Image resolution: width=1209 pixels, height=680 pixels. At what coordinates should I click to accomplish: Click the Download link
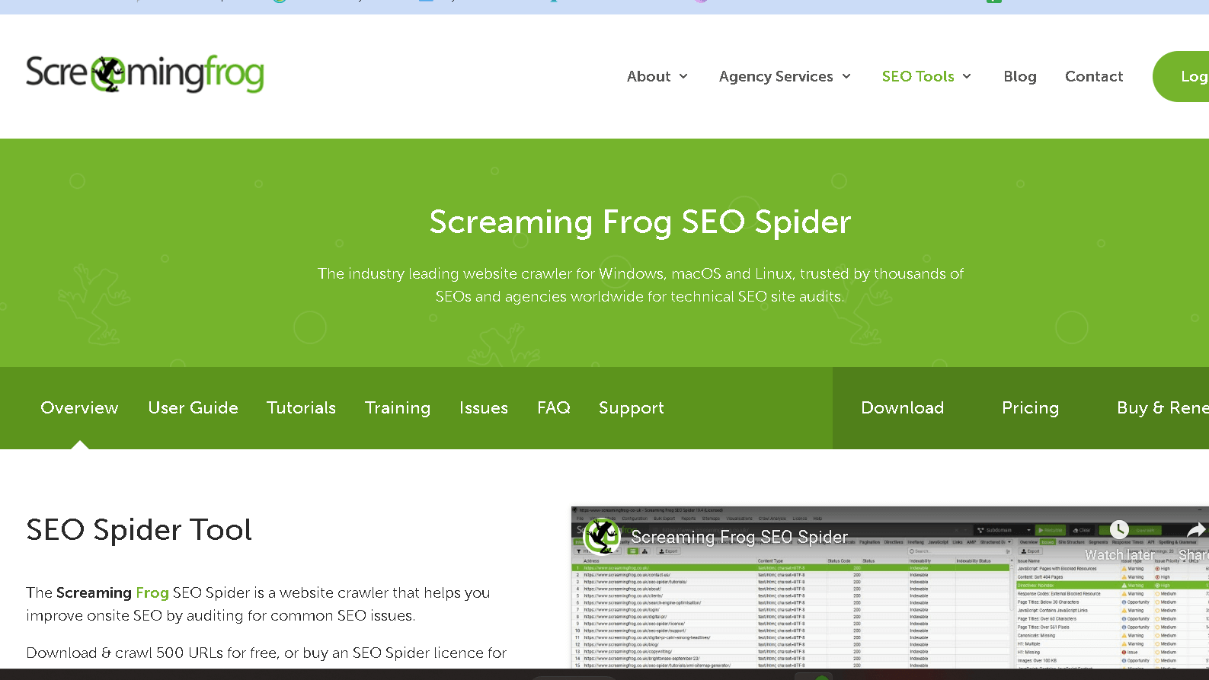point(902,407)
